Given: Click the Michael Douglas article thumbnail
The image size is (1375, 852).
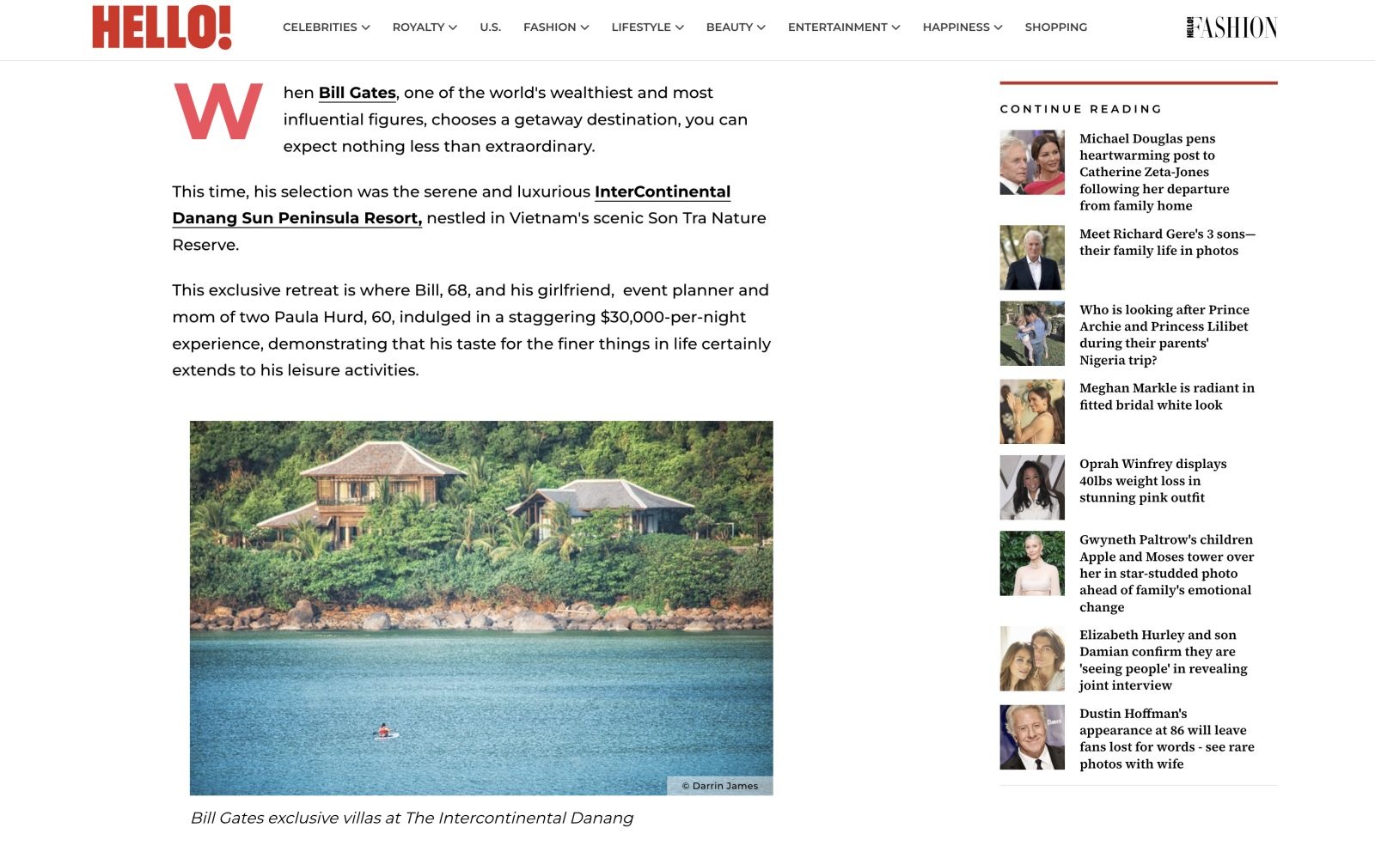Looking at the screenshot, I should [1032, 162].
